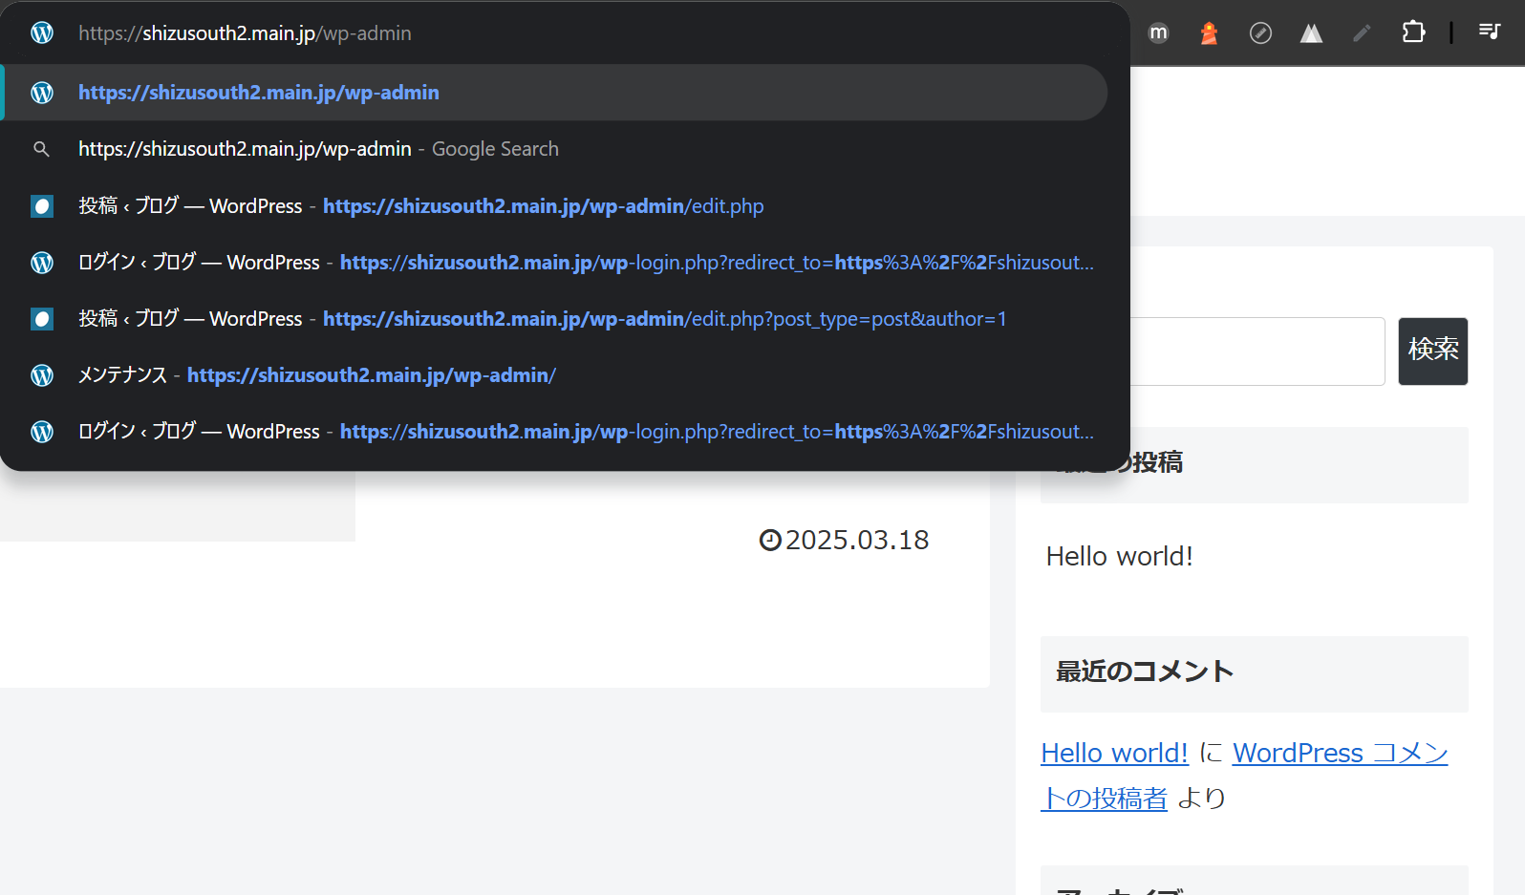This screenshot has height=895, width=1525.
Task: Select the highlighted wp-admin URL suggestion
Action: [258, 93]
